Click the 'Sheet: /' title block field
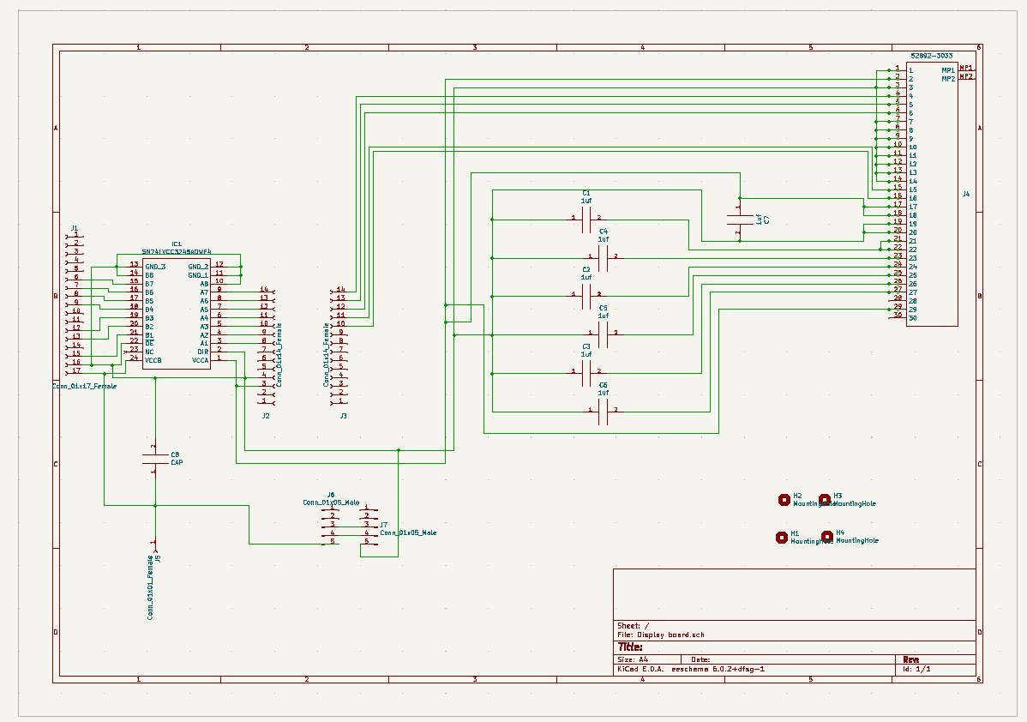 [634, 626]
